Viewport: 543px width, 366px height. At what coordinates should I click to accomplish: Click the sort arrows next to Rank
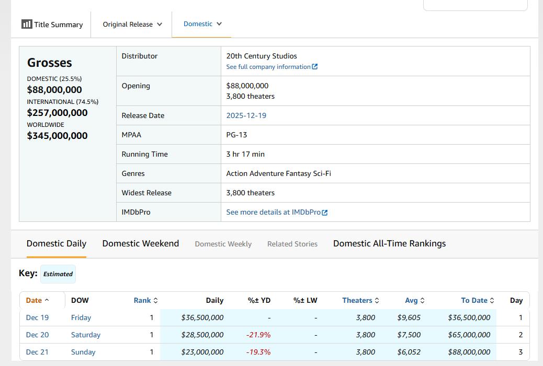click(x=155, y=300)
